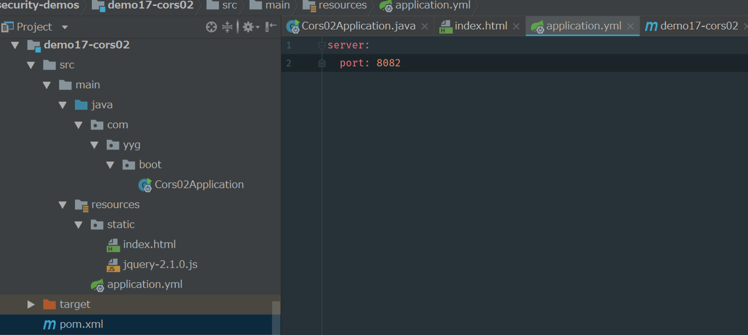Click security-demos in breadcrumb bar
The height and width of the screenshot is (335, 748).
pos(39,5)
